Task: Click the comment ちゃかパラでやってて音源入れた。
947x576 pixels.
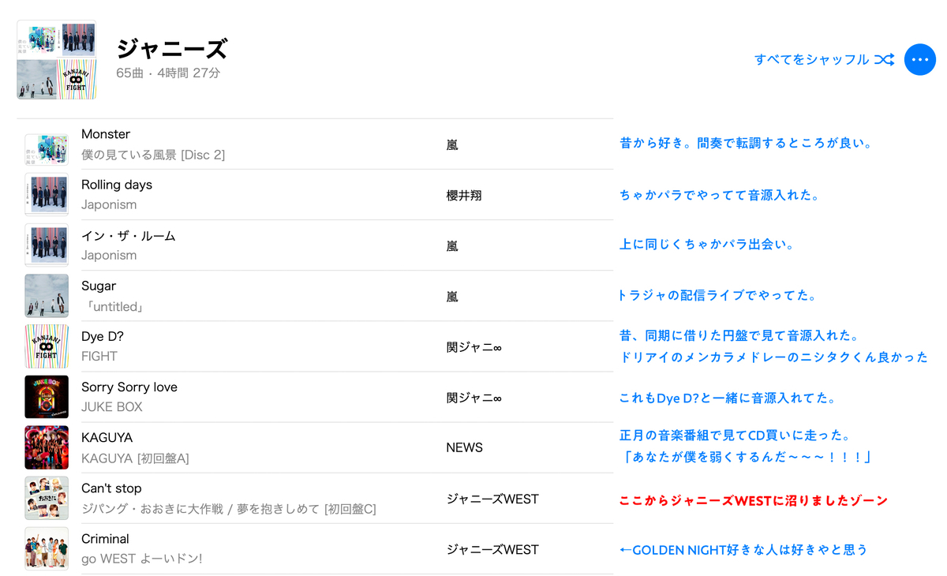Action: tap(720, 194)
